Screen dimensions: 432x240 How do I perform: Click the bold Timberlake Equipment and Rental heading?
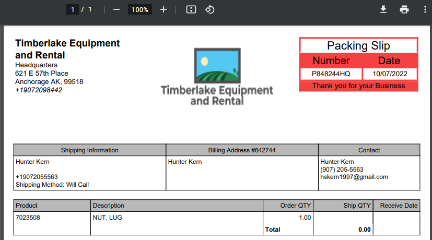67,49
